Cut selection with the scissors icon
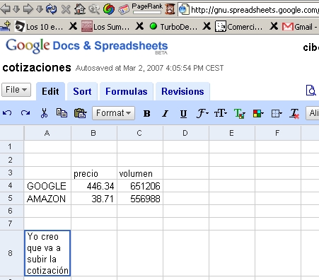Screen dimensions: 319x280 [x=44, y=113]
